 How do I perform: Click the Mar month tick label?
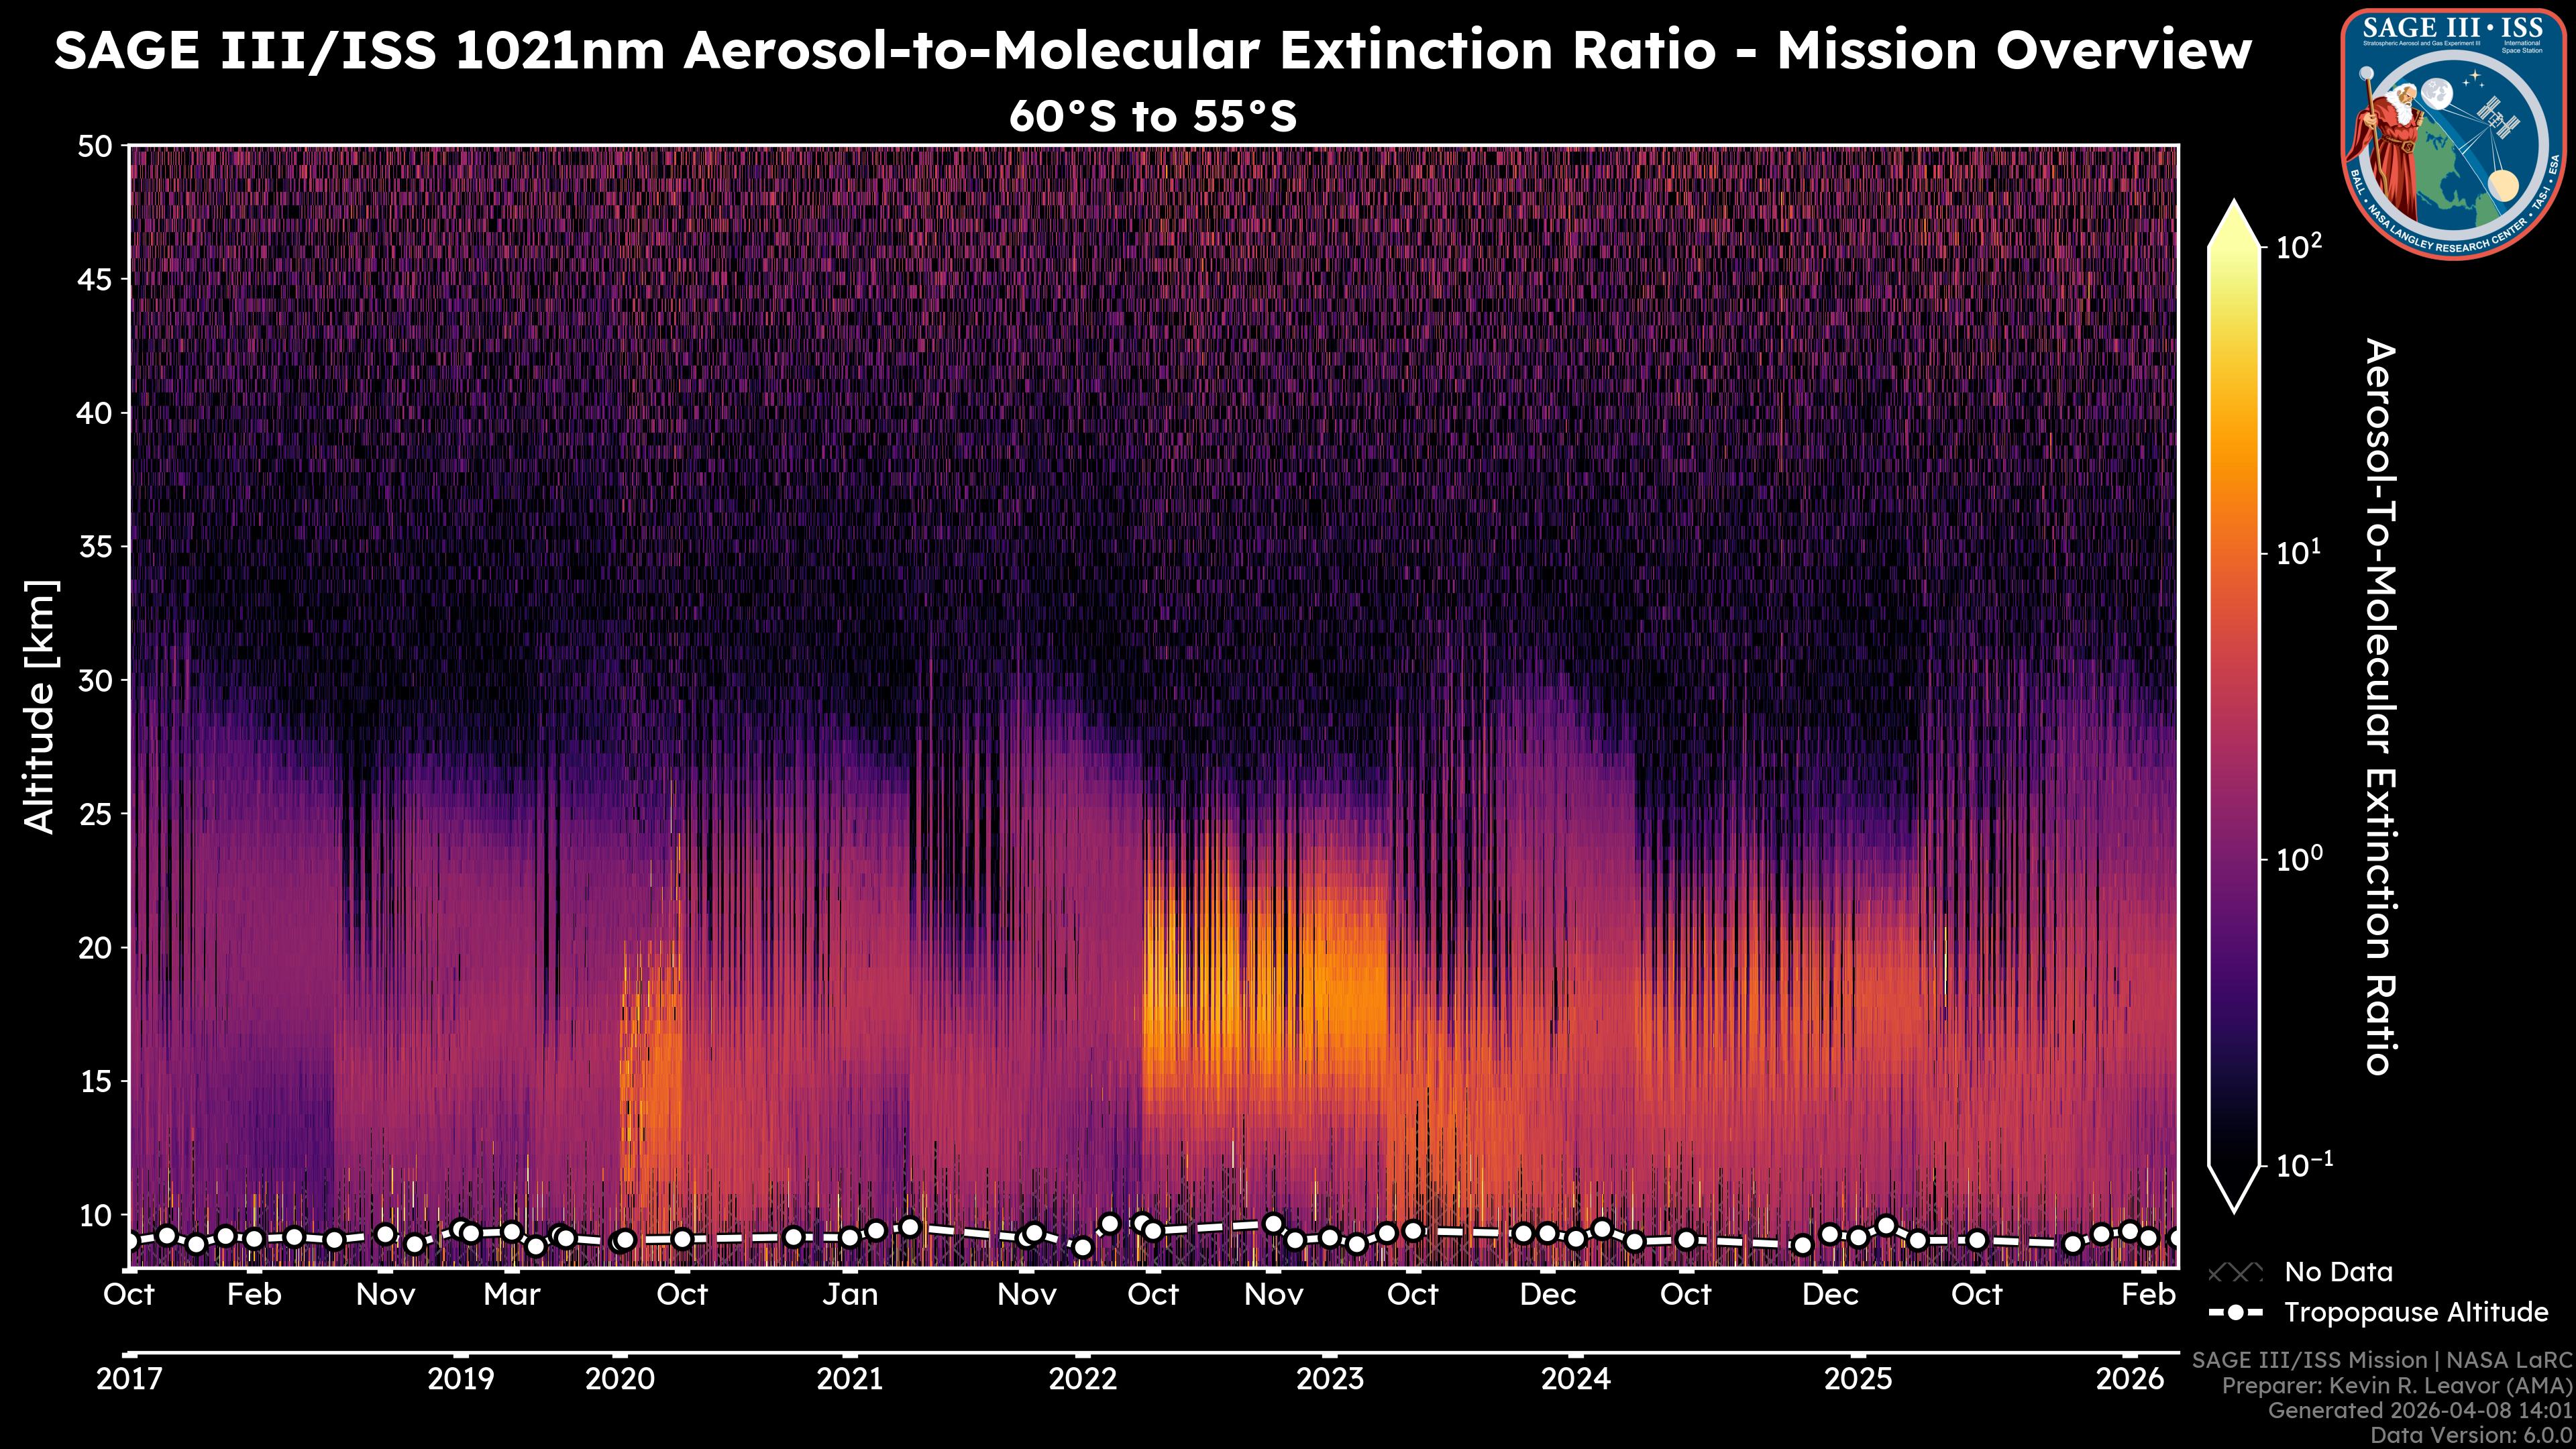point(511,1294)
